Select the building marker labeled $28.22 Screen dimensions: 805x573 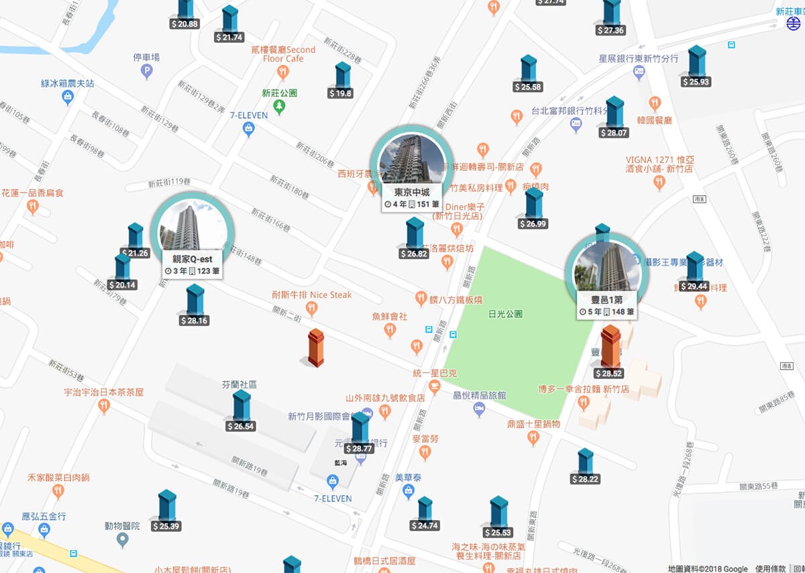[585, 466]
